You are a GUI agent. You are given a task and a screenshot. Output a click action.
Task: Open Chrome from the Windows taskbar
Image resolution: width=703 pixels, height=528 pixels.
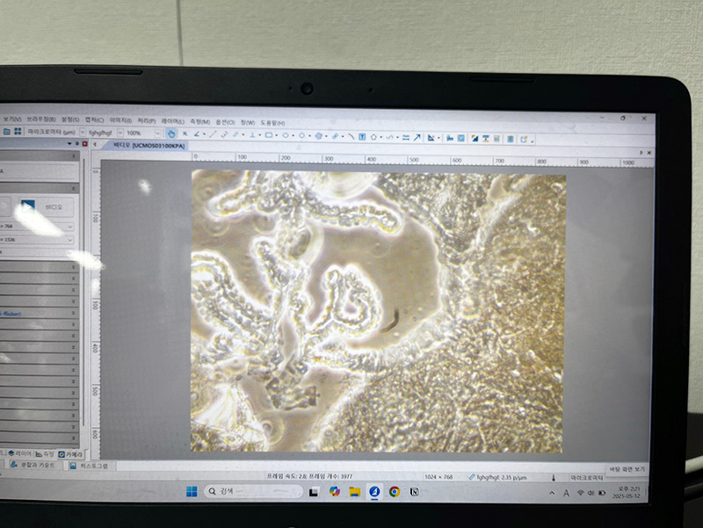395,491
